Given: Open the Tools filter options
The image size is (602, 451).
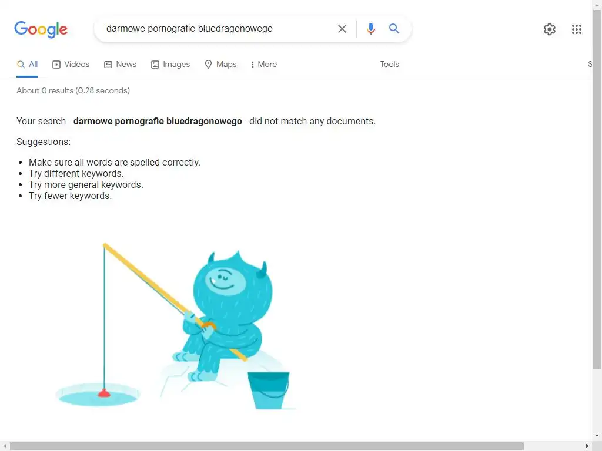Looking at the screenshot, I should (x=389, y=65).
